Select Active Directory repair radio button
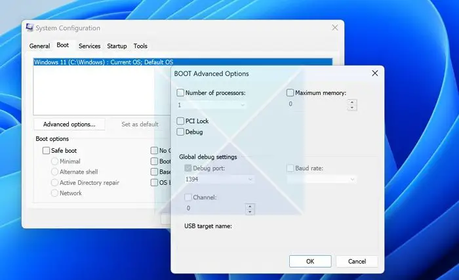The width and height of the screenshot is (459, 280). pyautogui.click(x=54, y=183)
